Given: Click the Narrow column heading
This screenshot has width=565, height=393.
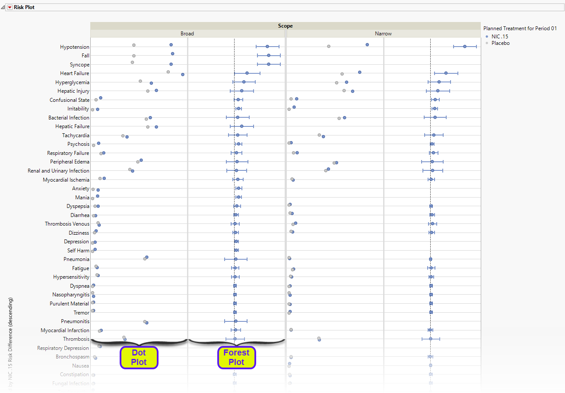Looking at the screenshot, I should (383, 33).
